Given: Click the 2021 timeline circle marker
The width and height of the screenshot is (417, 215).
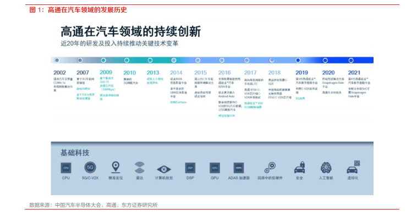Looking at the screenshot, I should tap(351, 60).
